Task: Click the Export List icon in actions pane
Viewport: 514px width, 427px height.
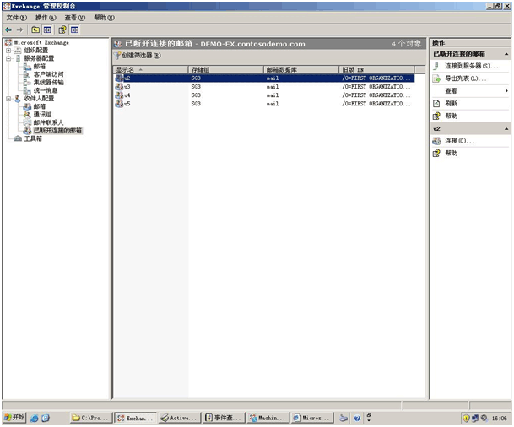Action: pos(436,78)
